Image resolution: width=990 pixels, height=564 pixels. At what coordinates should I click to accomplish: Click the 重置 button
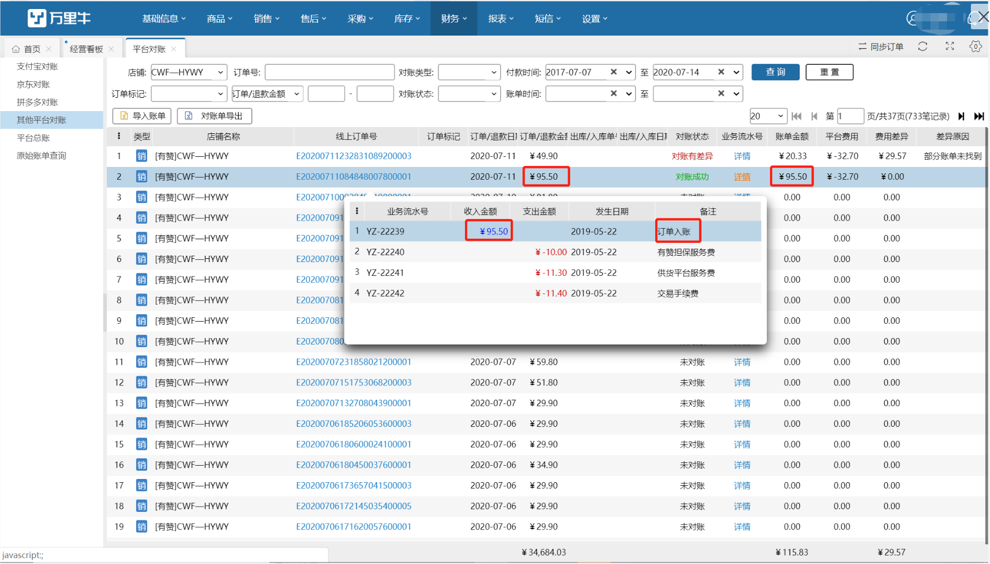(829, 72)
